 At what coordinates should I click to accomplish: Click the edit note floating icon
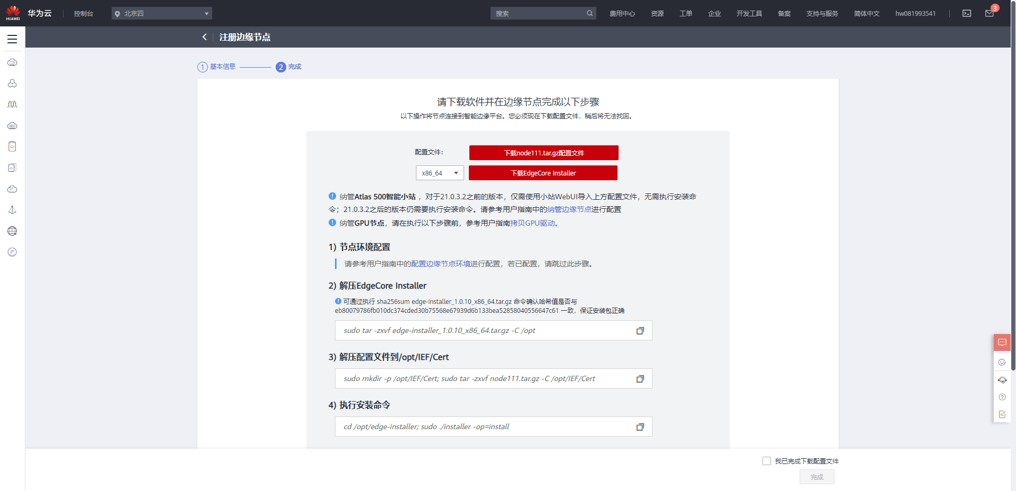pyautogui.click(x=1002, y=414)
